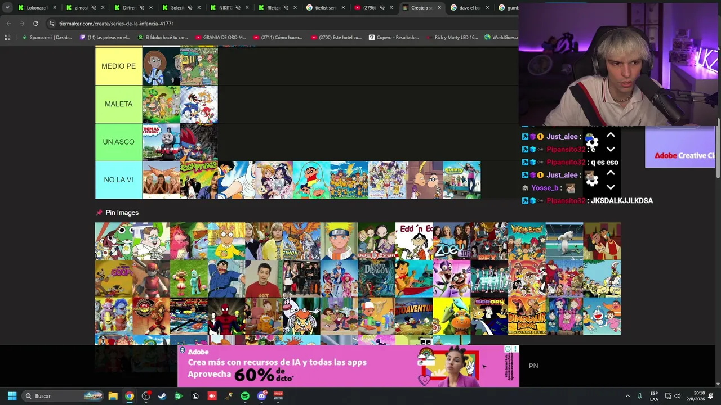Screen dimensions: 721x405
Task: Click the page vertical scrollbar
Action: [x=718, y=152]
